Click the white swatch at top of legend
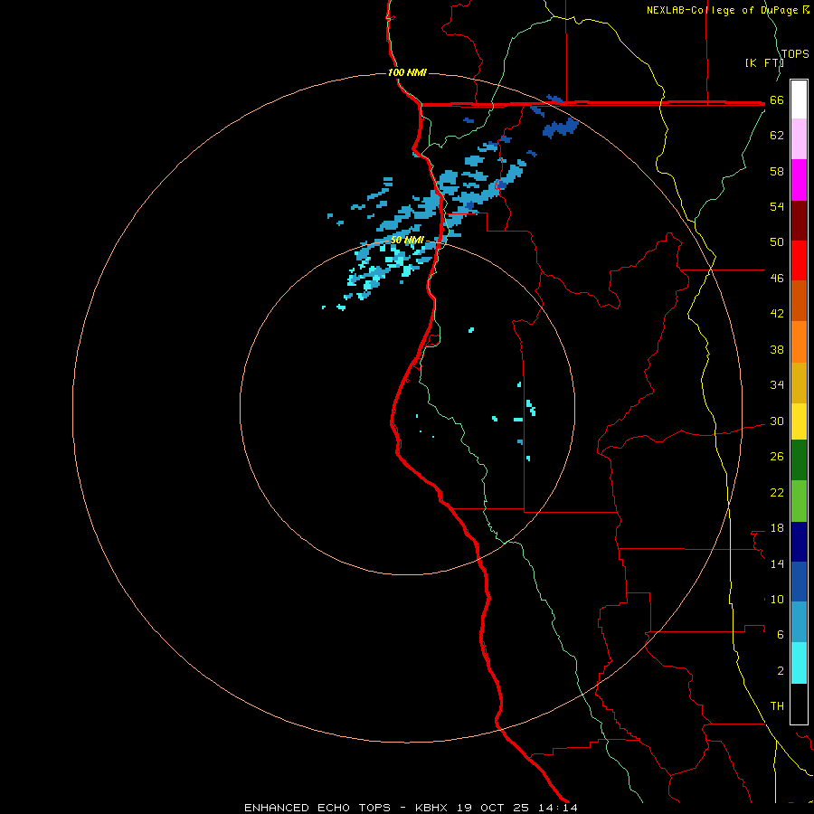This screenshot has height=814, width=814. click(799, 99)
